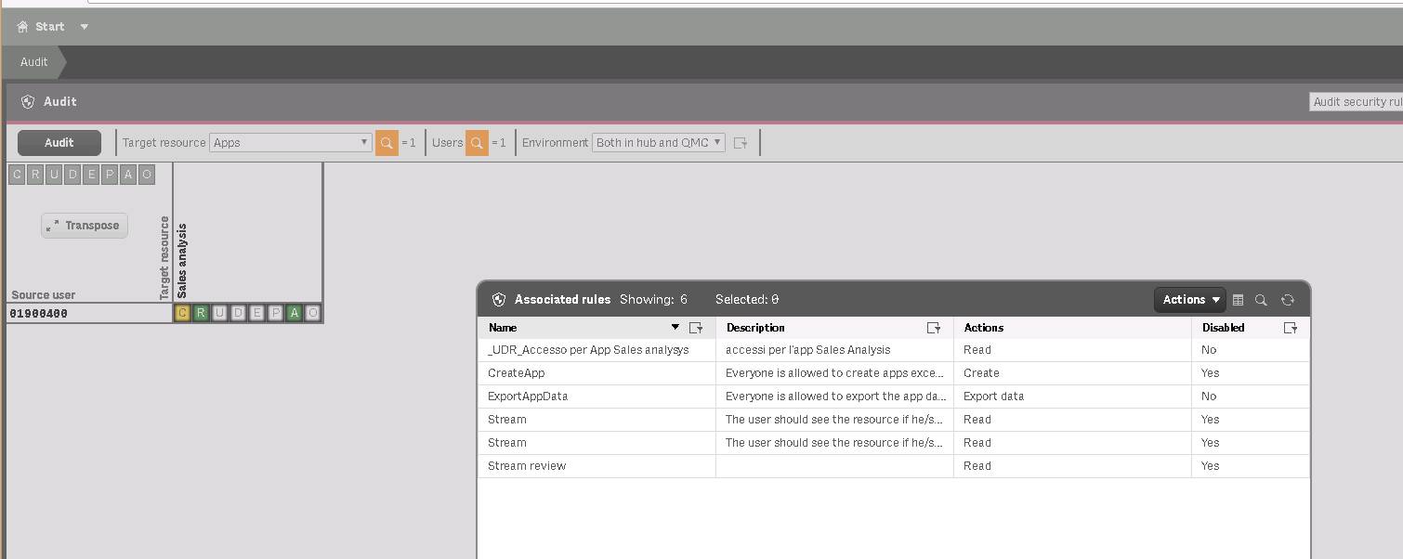The image size is (1403, 559).
Task: Select the CreateApp rule row
Action: tap(595, 373)
